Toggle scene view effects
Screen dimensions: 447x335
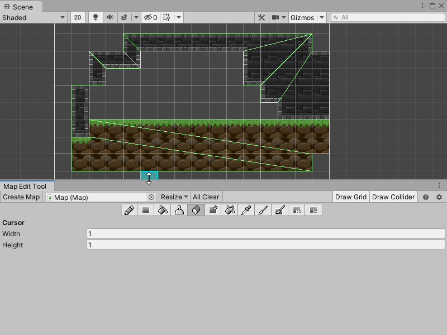[x=124, y=17]
